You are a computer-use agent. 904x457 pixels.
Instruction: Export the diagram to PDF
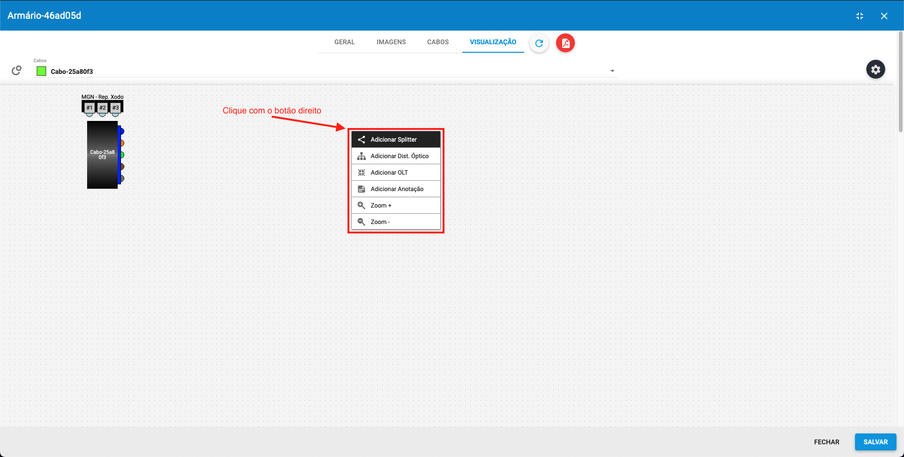[x=565, y=43]
